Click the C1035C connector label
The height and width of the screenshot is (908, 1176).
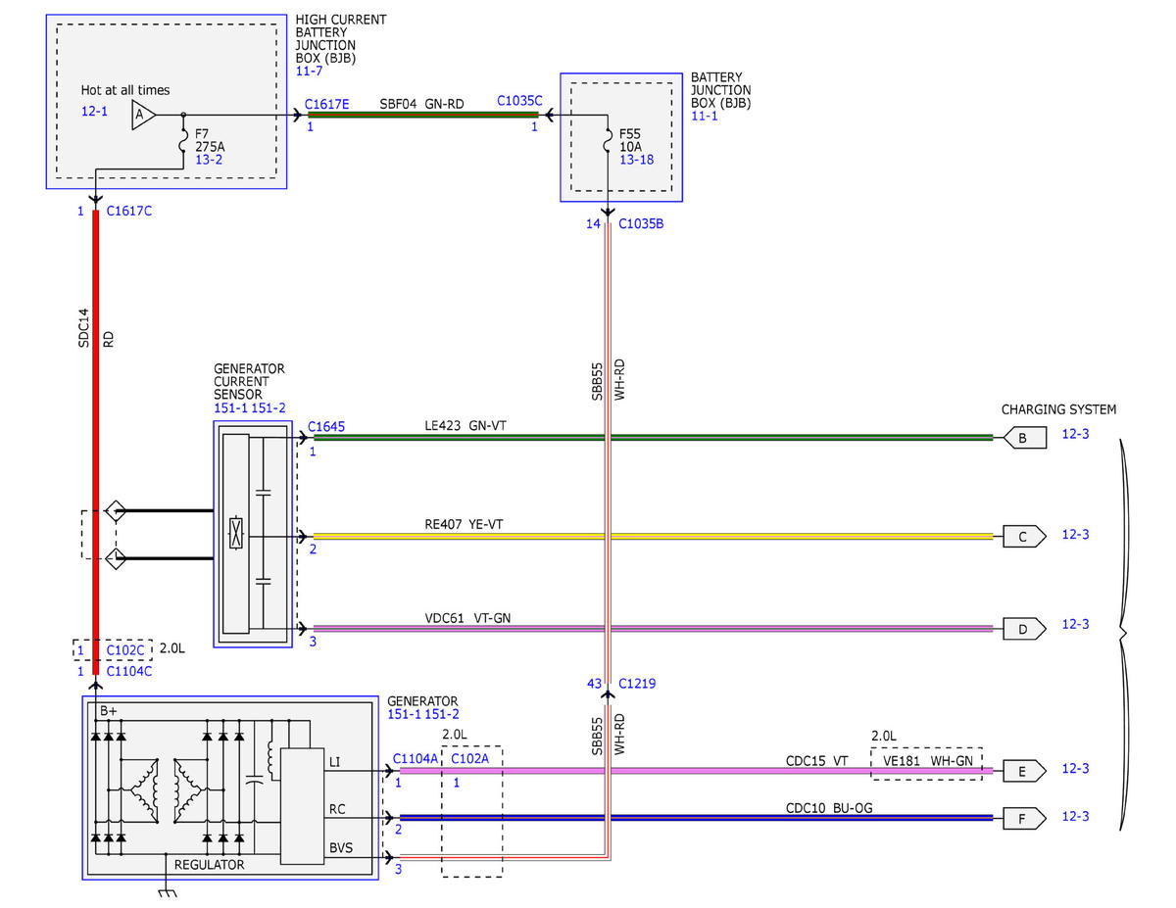pyautogui.click(x=519, y=100)
